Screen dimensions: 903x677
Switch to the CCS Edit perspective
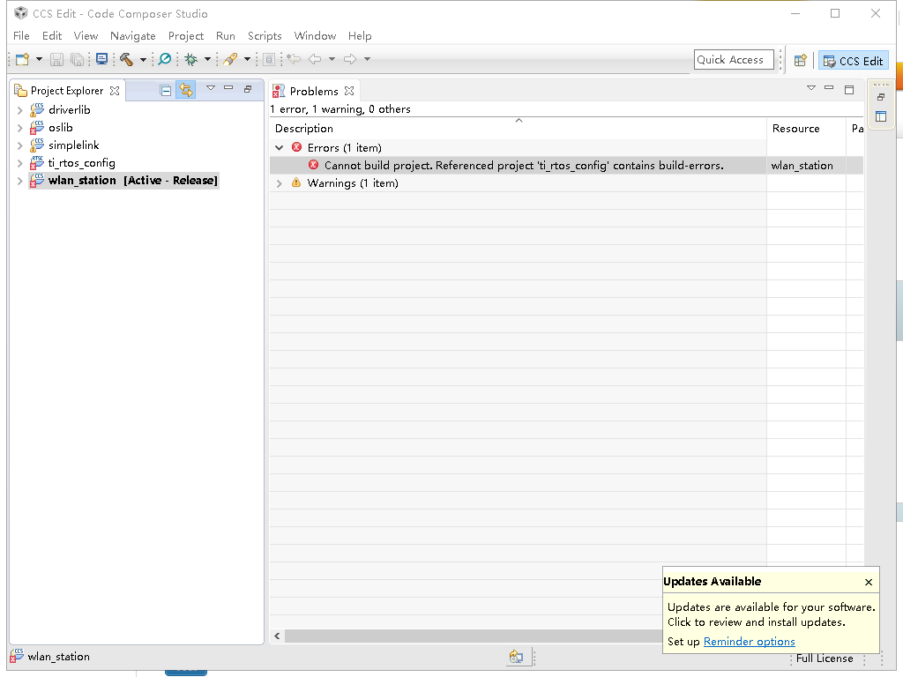tap(854, 61)
